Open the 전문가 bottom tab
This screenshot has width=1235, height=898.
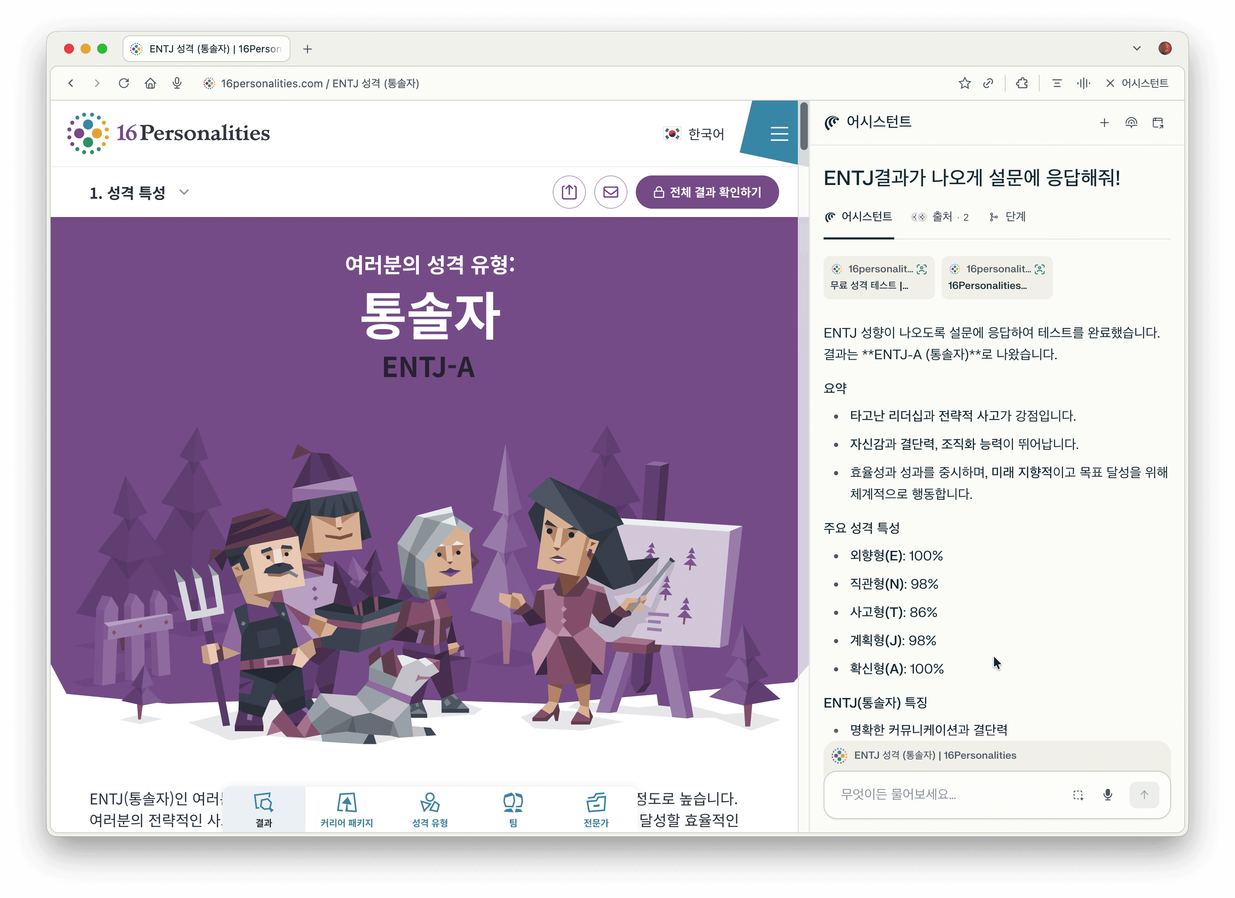pos(596,810)
